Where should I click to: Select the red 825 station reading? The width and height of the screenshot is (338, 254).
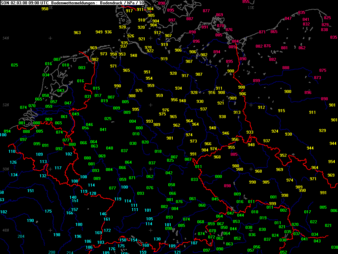coord(327,18)
